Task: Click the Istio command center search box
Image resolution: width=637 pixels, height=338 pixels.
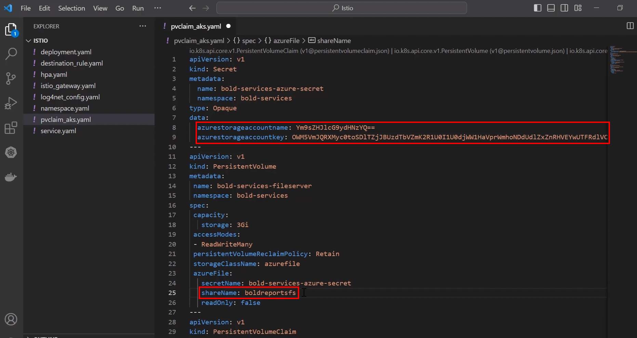Action: pyautogui.click(x=342, y=8)
